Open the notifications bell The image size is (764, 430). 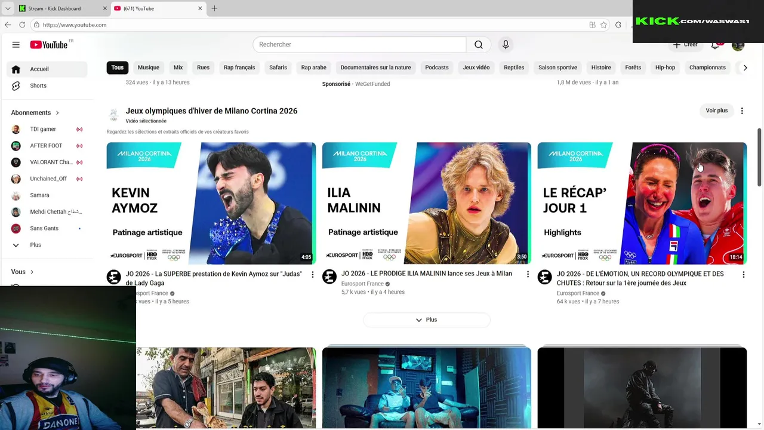click(x=715, y=45)
